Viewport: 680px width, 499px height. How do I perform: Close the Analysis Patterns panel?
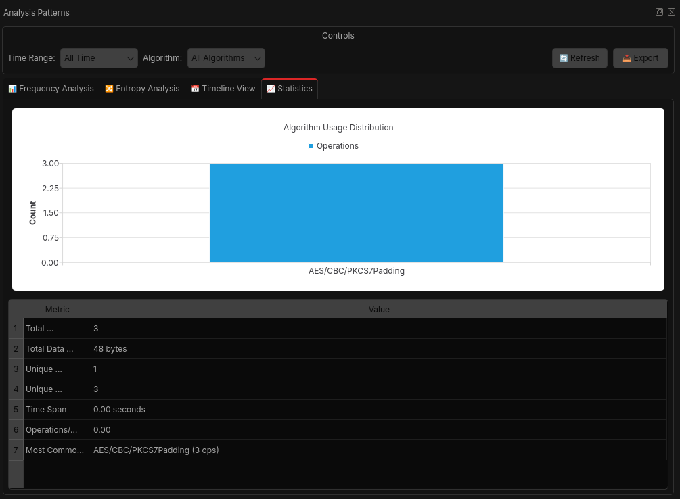click(671, 12)
